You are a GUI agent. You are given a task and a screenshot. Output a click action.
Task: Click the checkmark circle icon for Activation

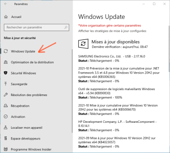coord(6,116)
